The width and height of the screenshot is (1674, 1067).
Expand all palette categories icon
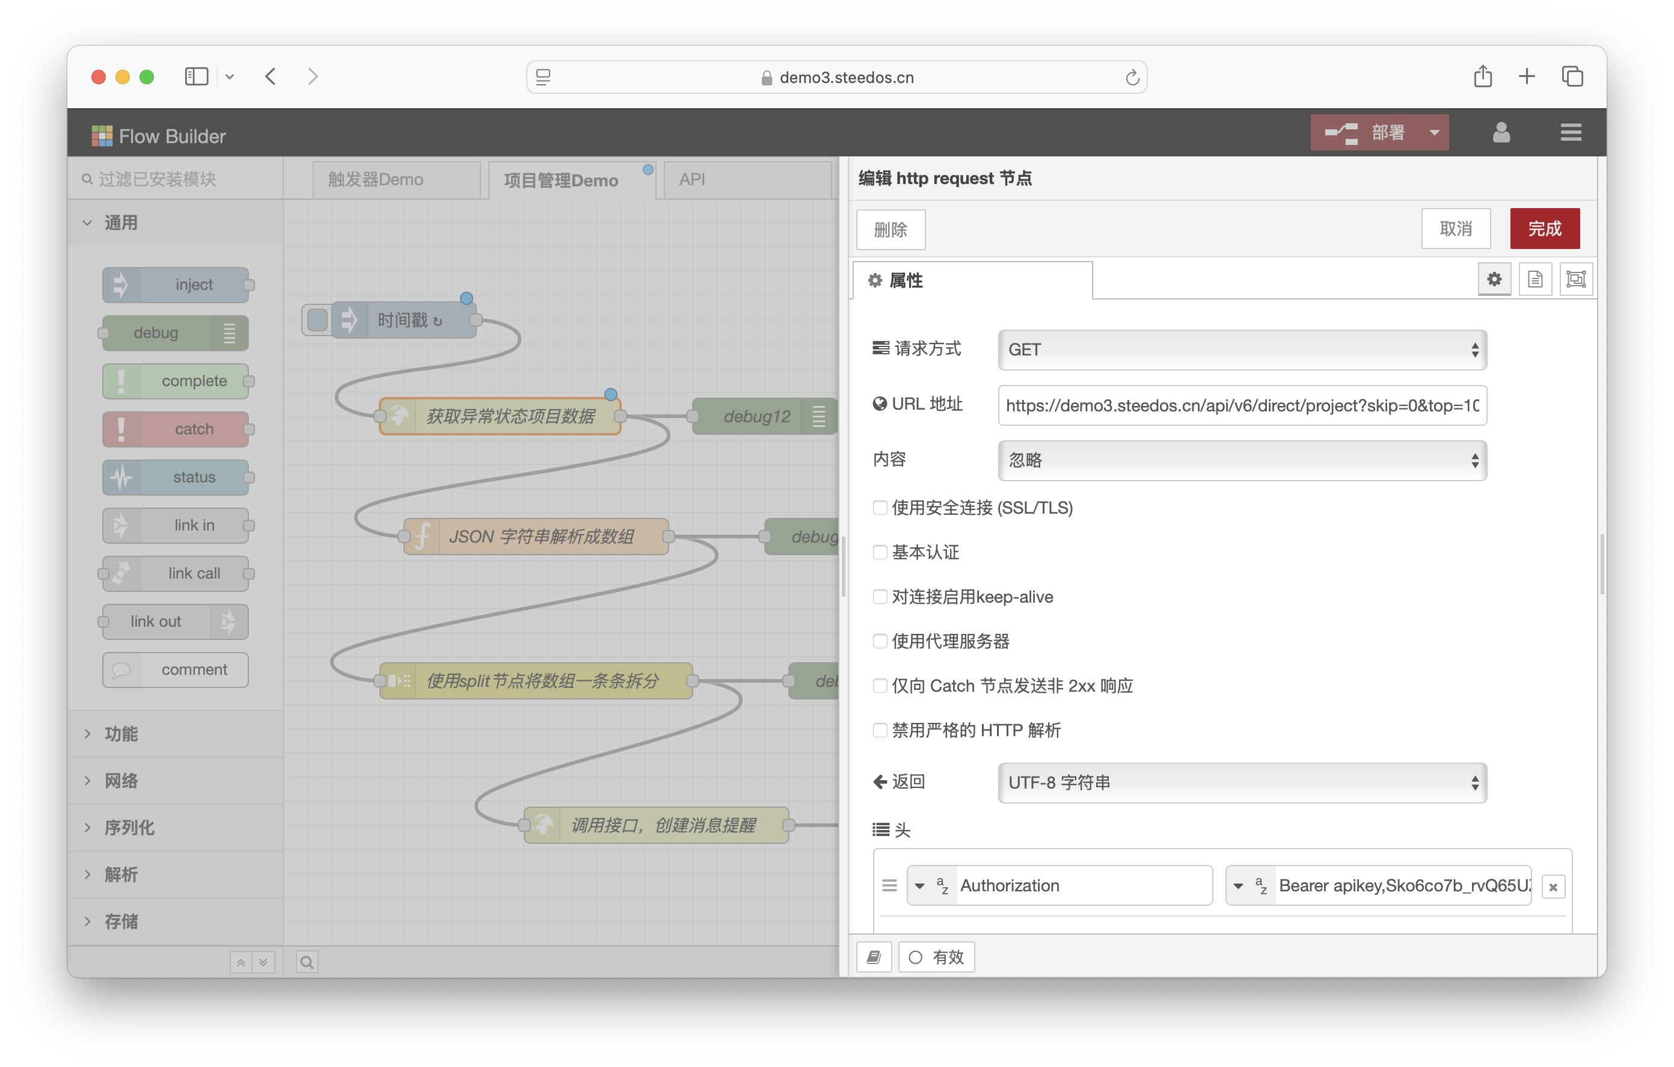[263, 962]
